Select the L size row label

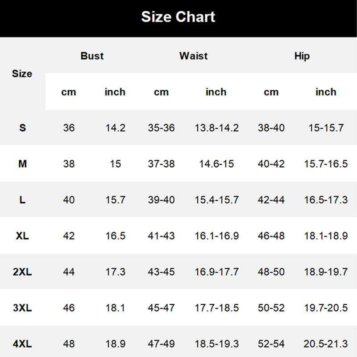point(22,200)
